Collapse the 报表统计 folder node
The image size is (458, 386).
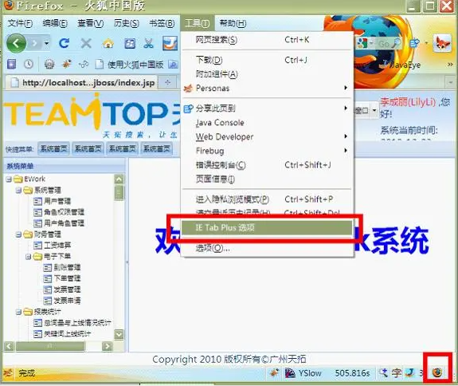click(x=18, y=312)
